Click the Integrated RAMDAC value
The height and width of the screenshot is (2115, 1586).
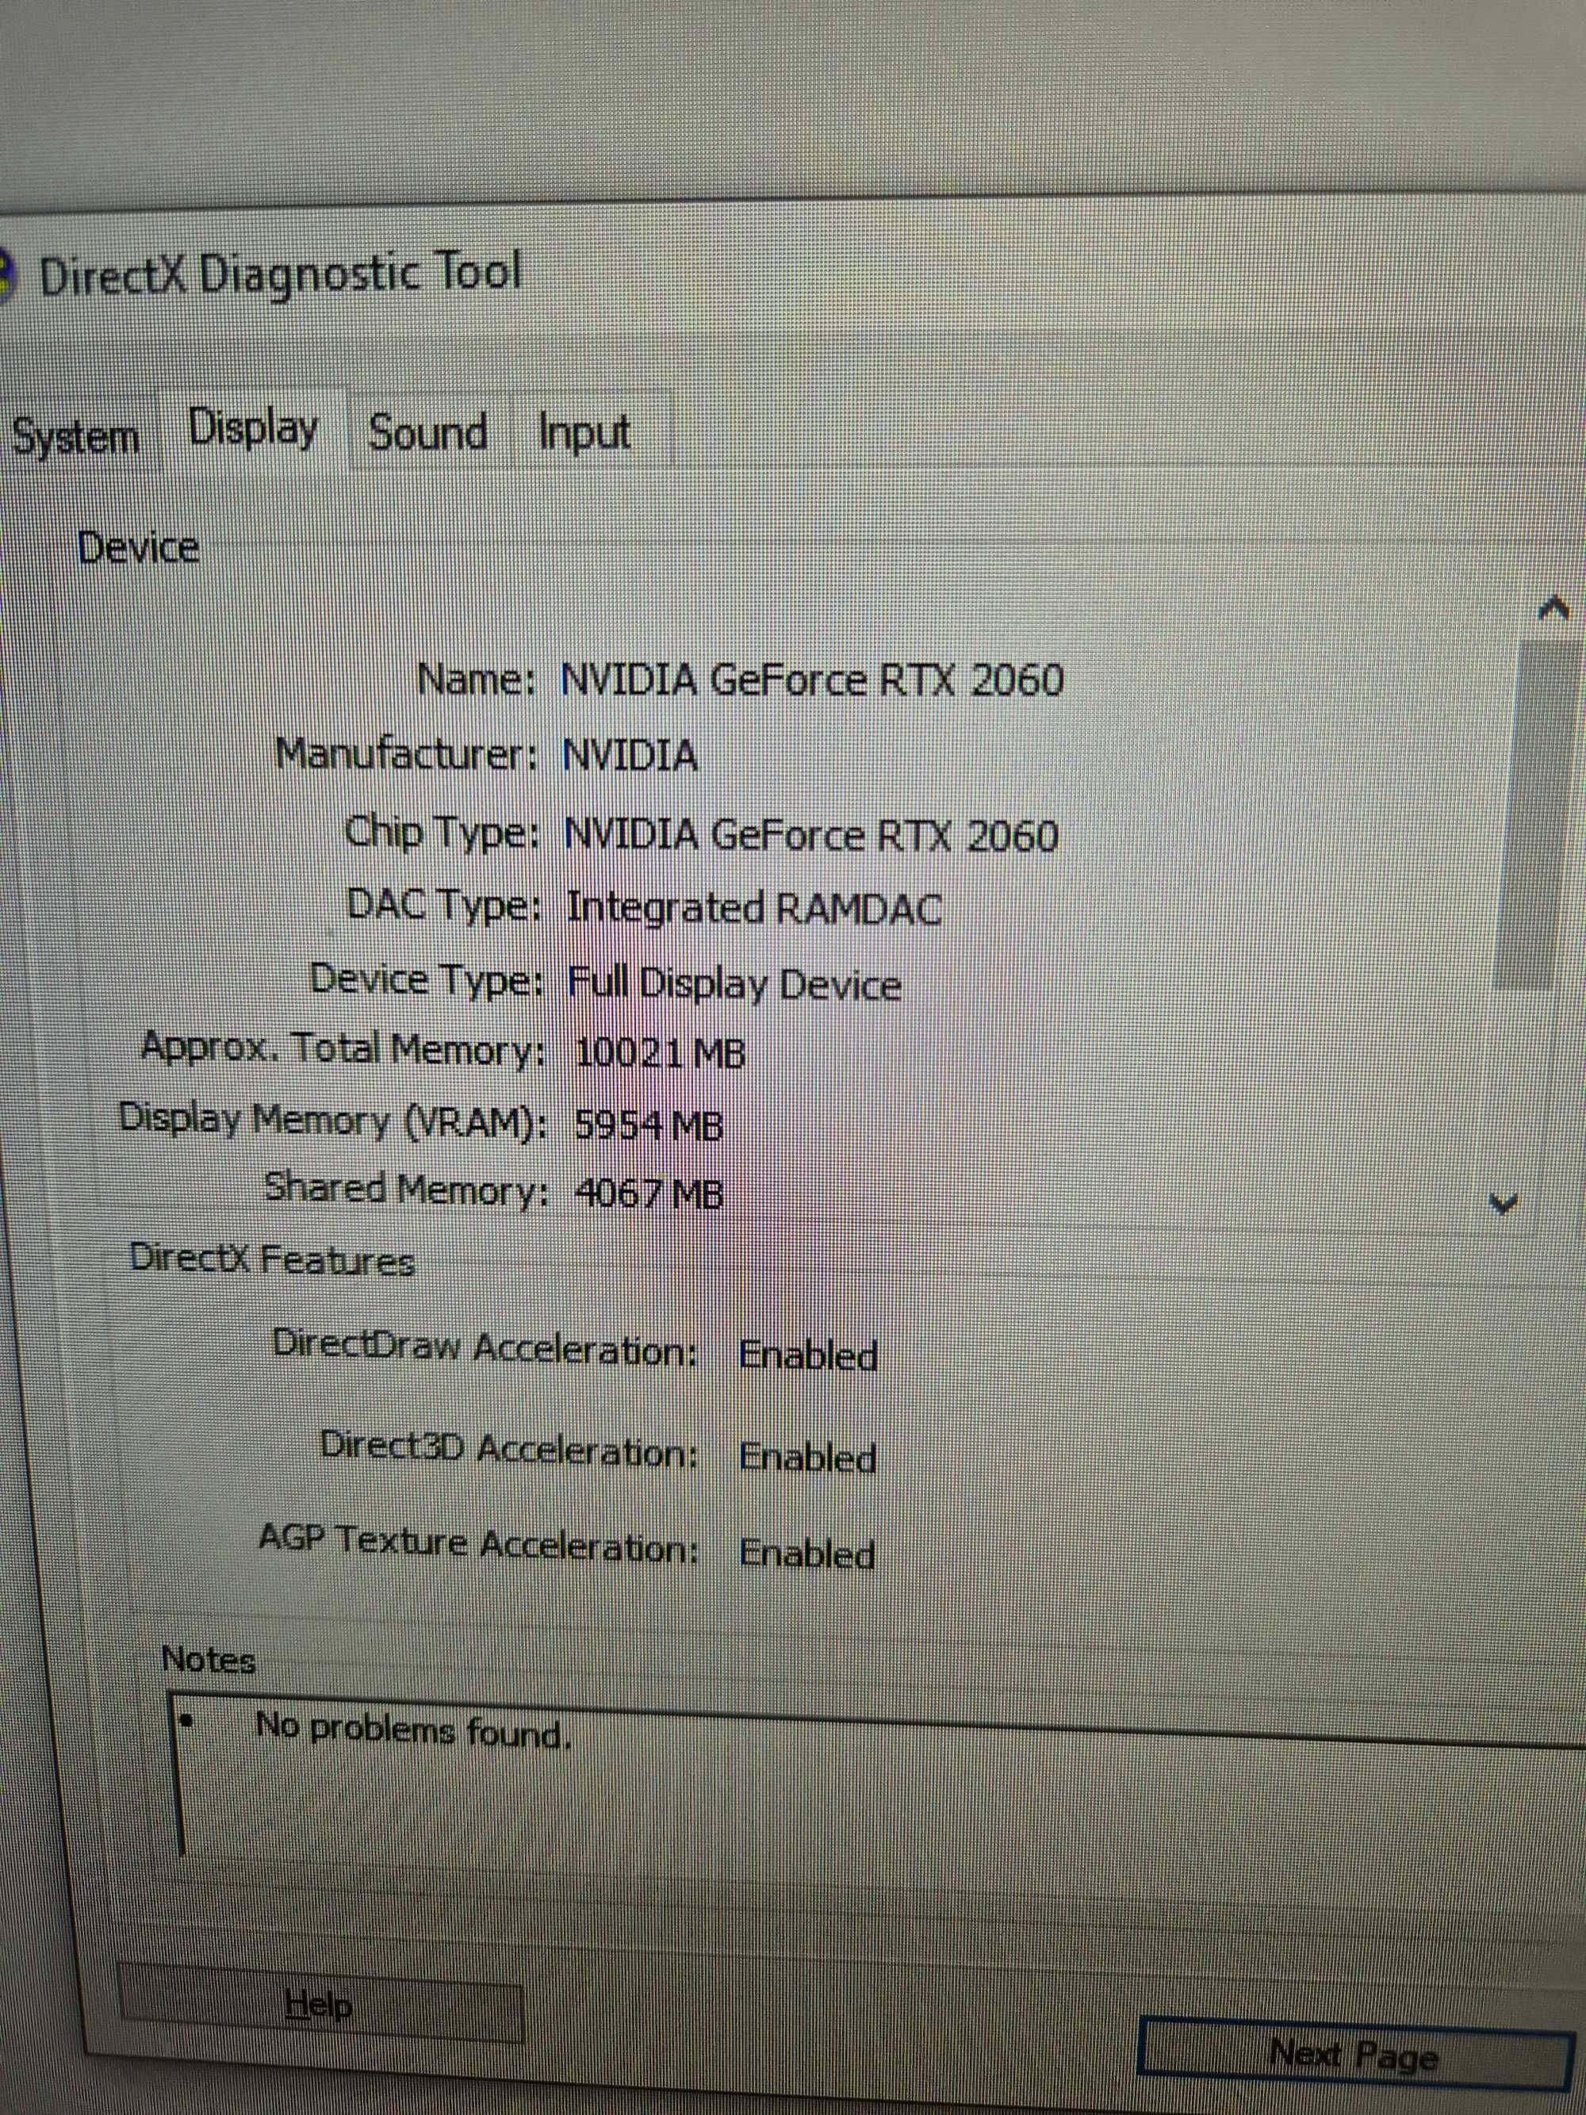click(x=754, y=907)
